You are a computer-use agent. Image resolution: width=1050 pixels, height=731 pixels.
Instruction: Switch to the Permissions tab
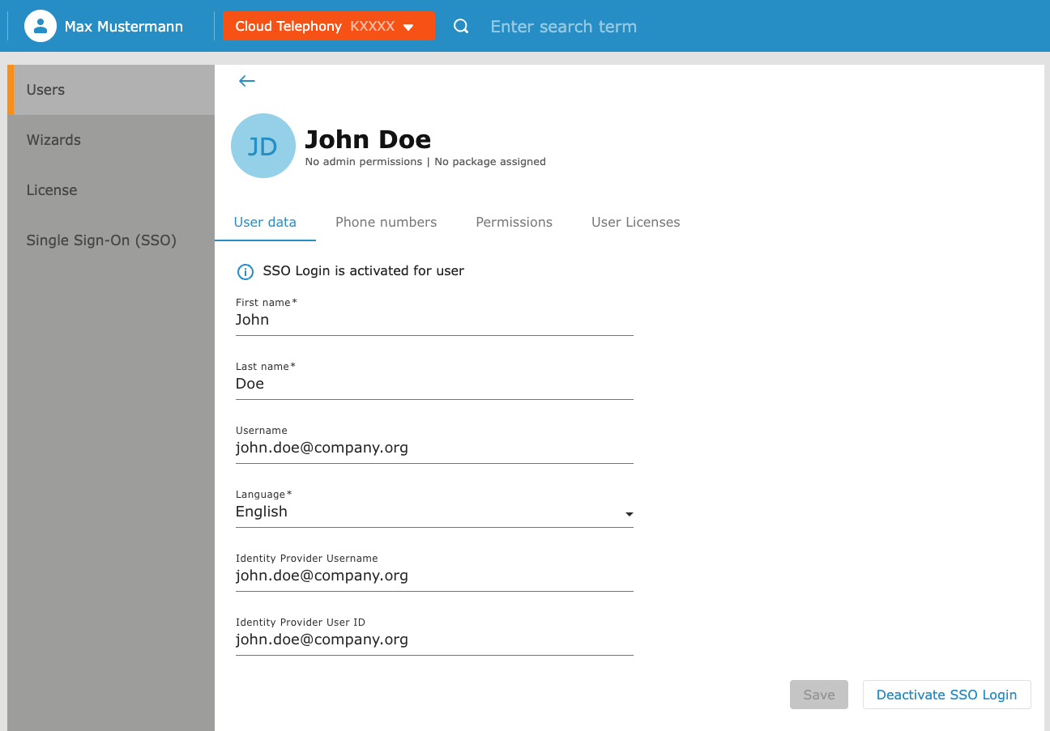pos(514,223)
